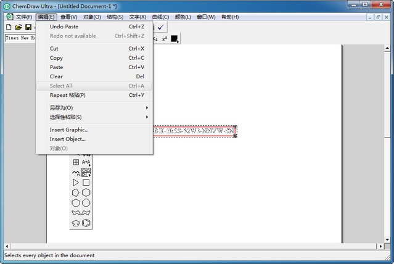This screenshot has height=264, width=394.
Task: Choose Insert Object... from menu
Action: click(94, 139)
